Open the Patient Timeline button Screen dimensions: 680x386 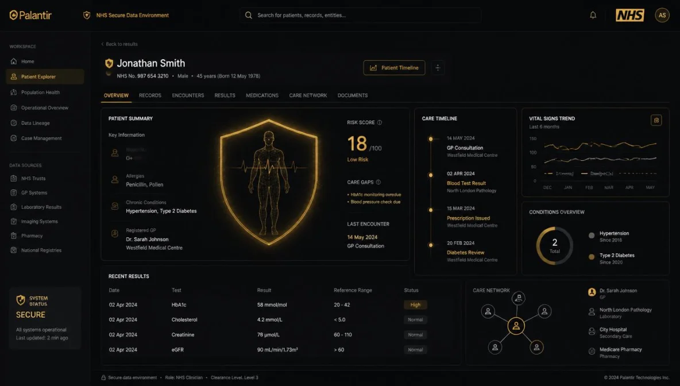point(394,68)
